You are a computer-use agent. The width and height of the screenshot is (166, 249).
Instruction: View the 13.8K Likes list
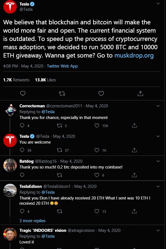click(x=45, y=80)
